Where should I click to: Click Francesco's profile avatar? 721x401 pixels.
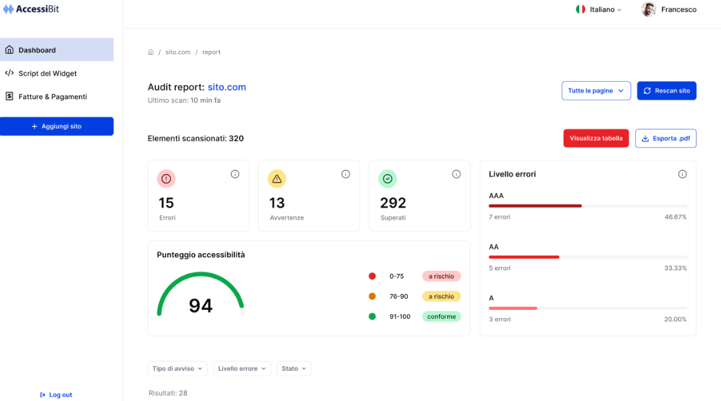pyautogui.click(x=648, y=9)
